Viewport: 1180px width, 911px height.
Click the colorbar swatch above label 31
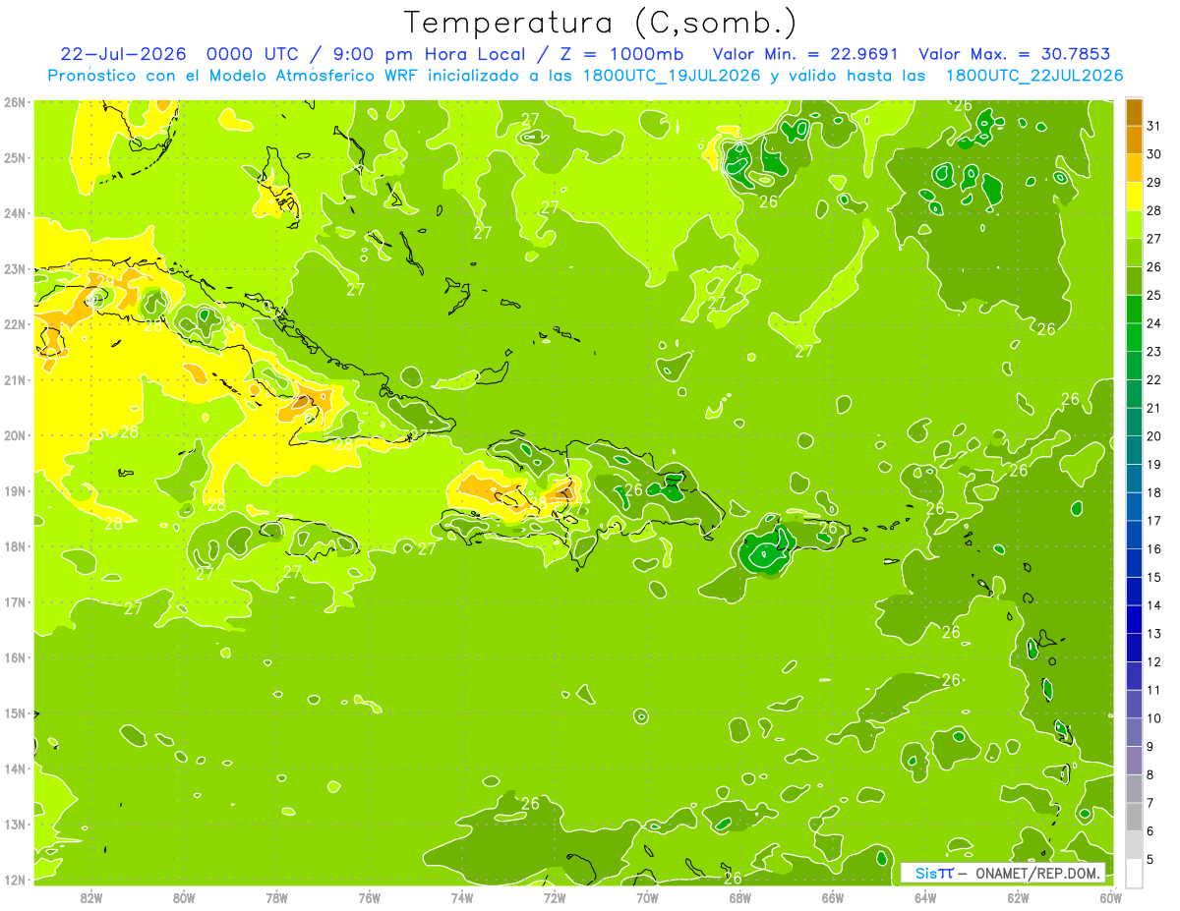(x=1134, y=112)
